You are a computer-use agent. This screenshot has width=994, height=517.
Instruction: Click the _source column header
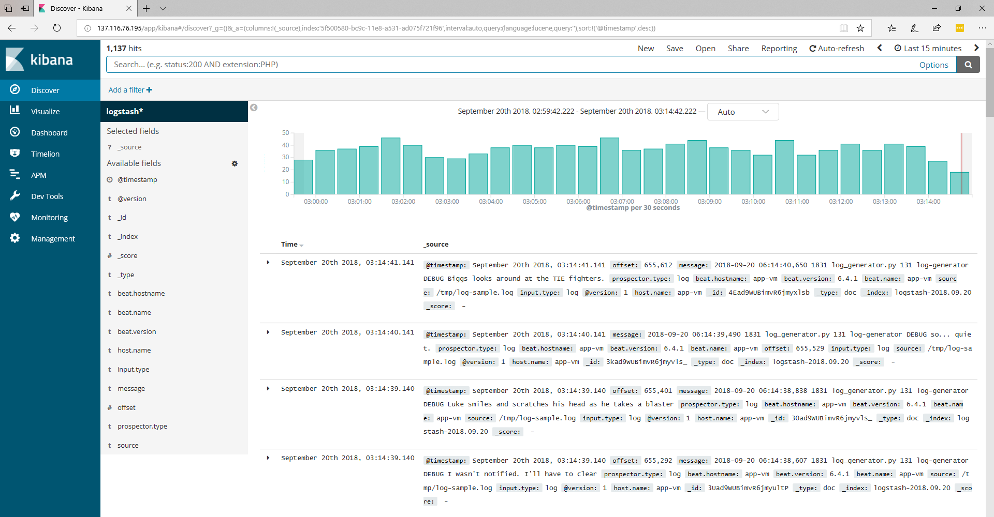[436, 245]
